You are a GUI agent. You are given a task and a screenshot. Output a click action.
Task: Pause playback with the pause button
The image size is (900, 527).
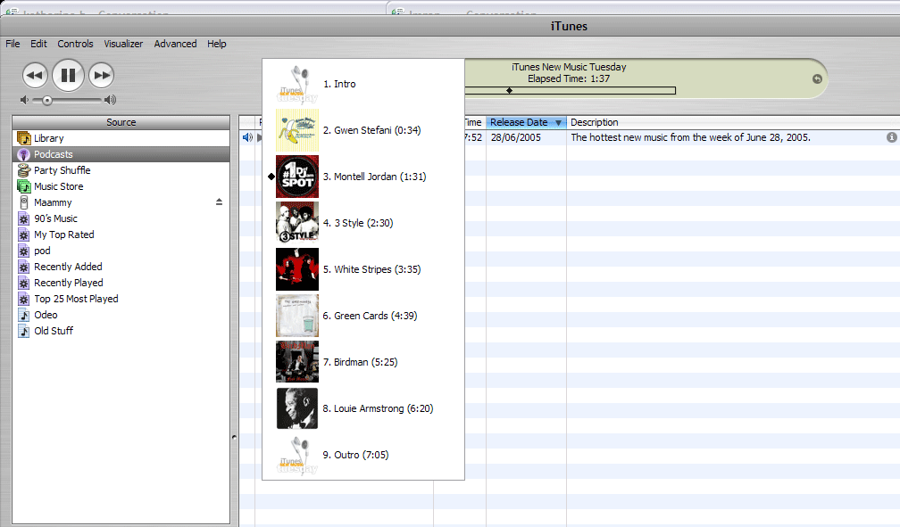(x=68, y=75)
